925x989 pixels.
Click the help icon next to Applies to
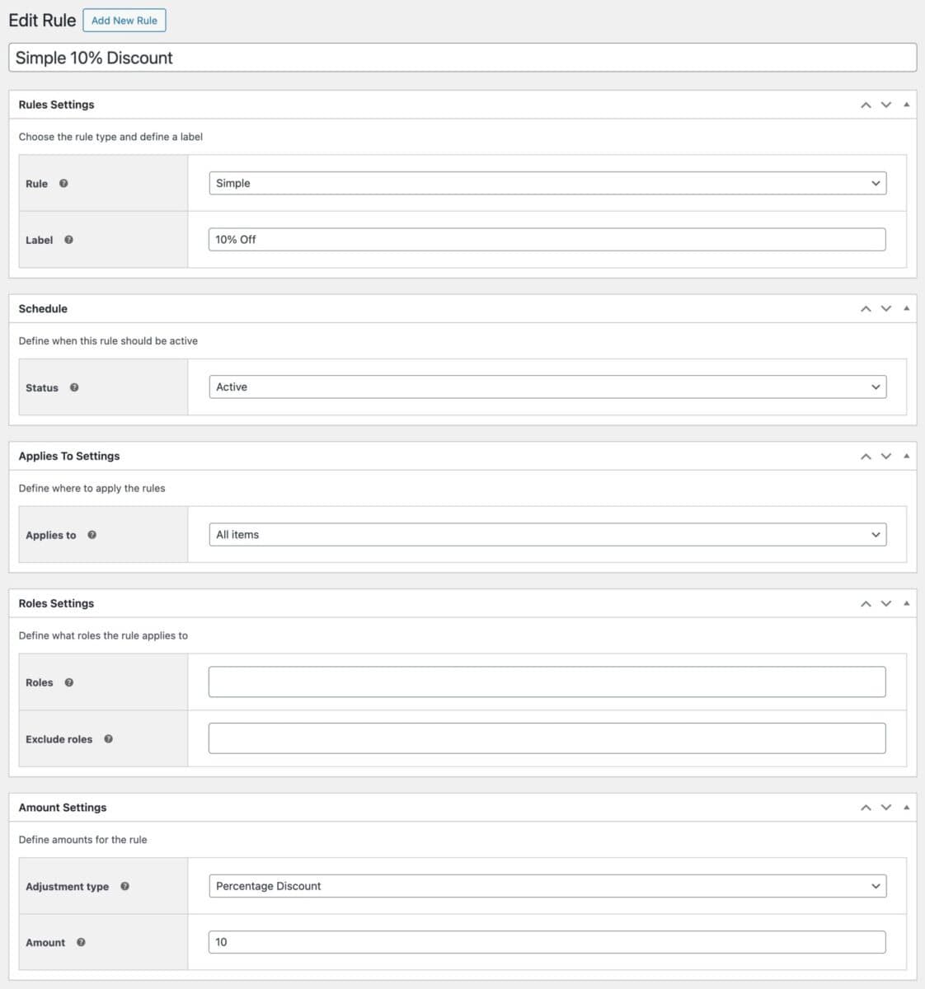[x=92, y=535]
